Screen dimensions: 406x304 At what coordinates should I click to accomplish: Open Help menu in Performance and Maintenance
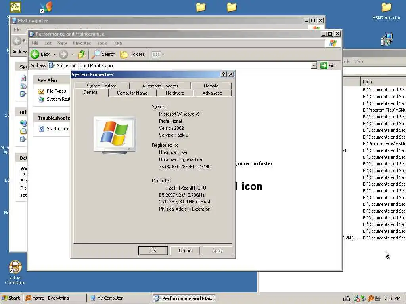(117, 43)
